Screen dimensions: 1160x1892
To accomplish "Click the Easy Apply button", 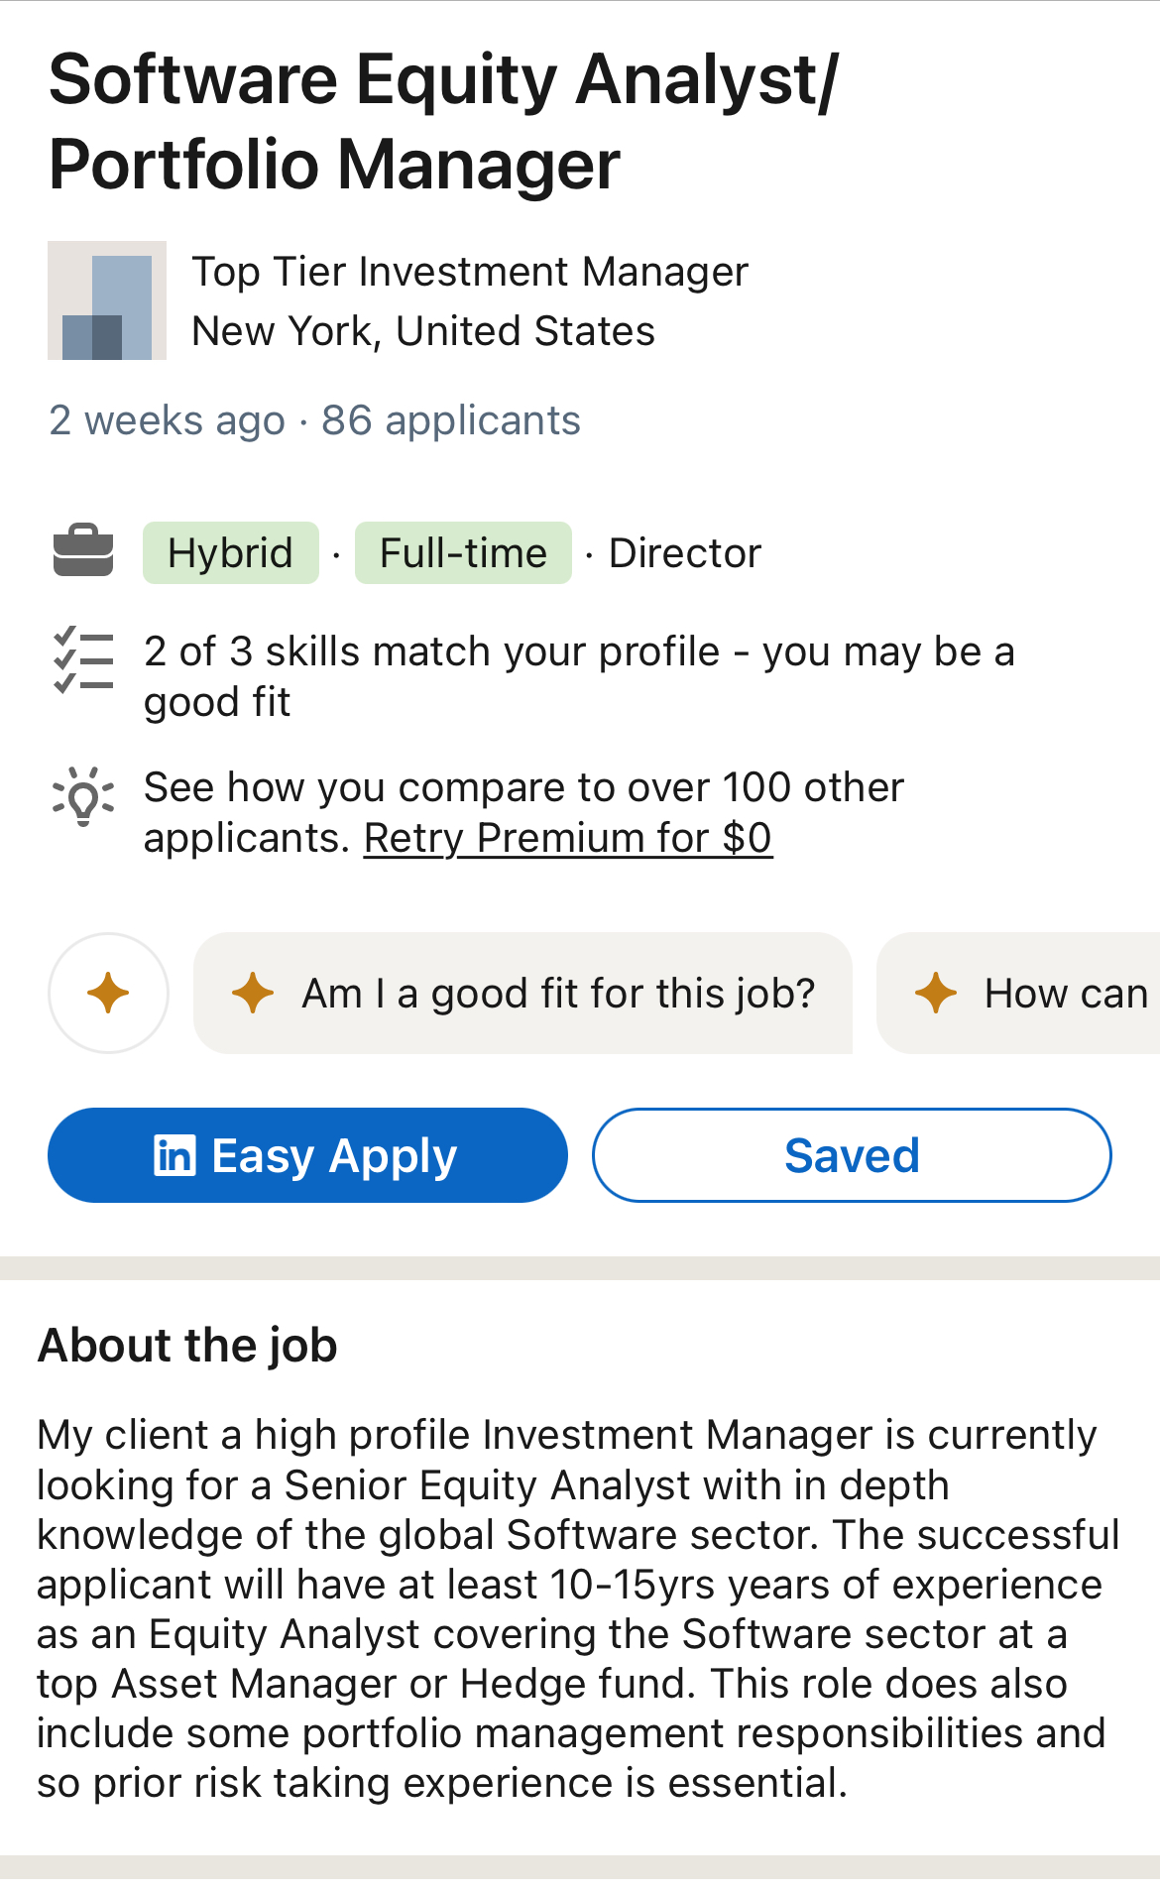I will (307, 1155).
